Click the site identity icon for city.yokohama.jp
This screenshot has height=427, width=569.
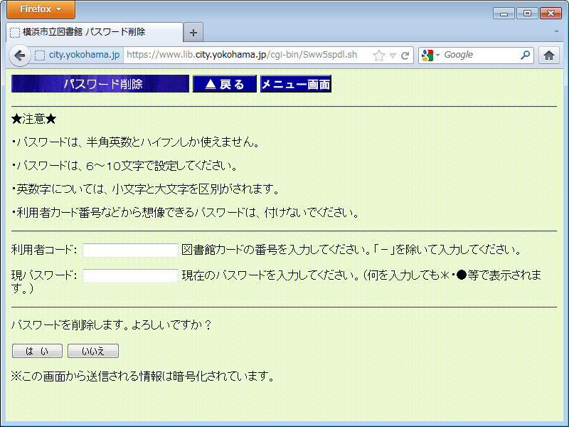click(41, 56)
